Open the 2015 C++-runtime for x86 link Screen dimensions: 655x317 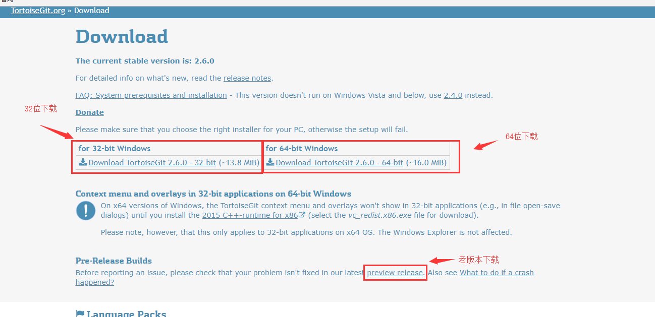click(x=250, y=215)
